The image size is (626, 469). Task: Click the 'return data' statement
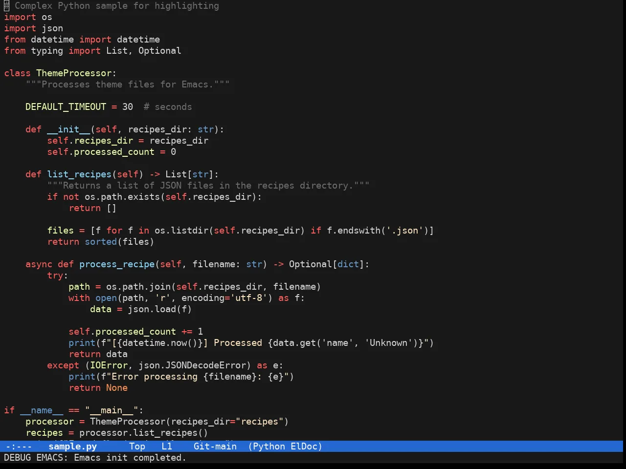(x=98, y=354)
